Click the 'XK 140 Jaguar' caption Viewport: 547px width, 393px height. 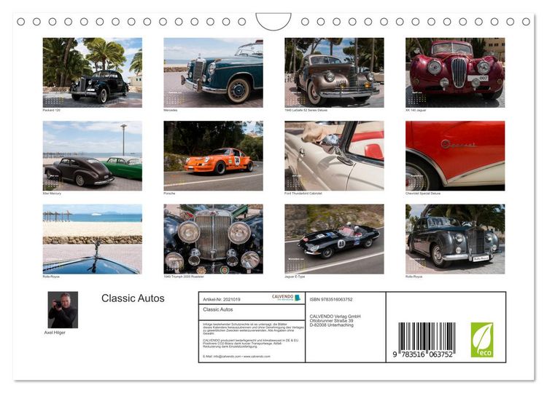[416, 110]
